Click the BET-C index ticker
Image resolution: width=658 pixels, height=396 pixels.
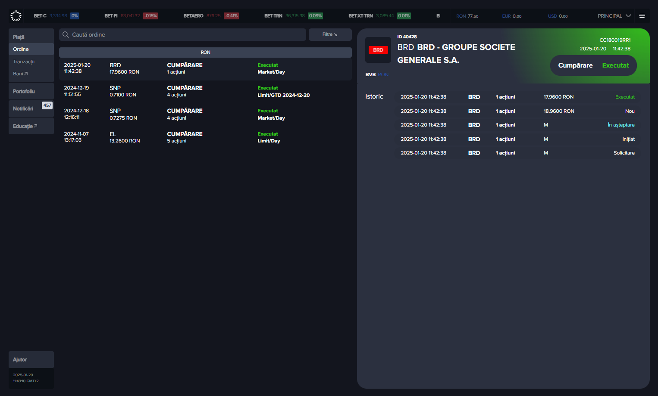pyautogui.click(x=56, y=16)
